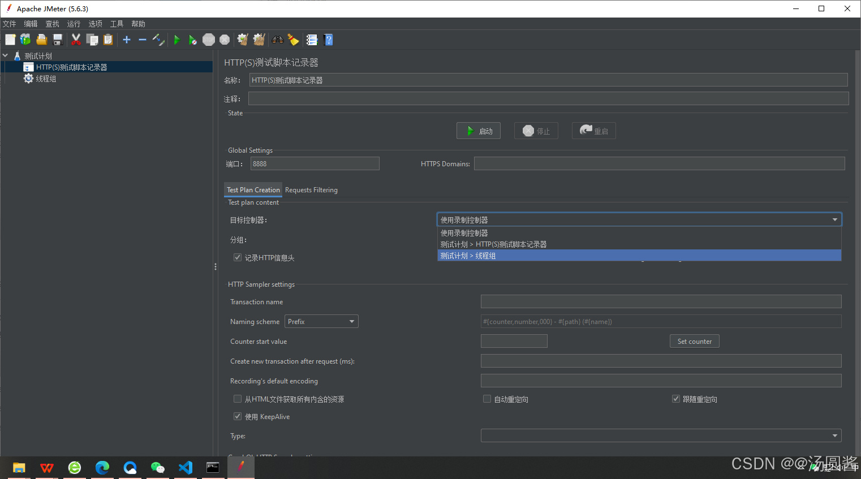Viewport: 861px width, 479px height.
Task: Collapse all nodes with minus icon
Action: click(143, 40)
